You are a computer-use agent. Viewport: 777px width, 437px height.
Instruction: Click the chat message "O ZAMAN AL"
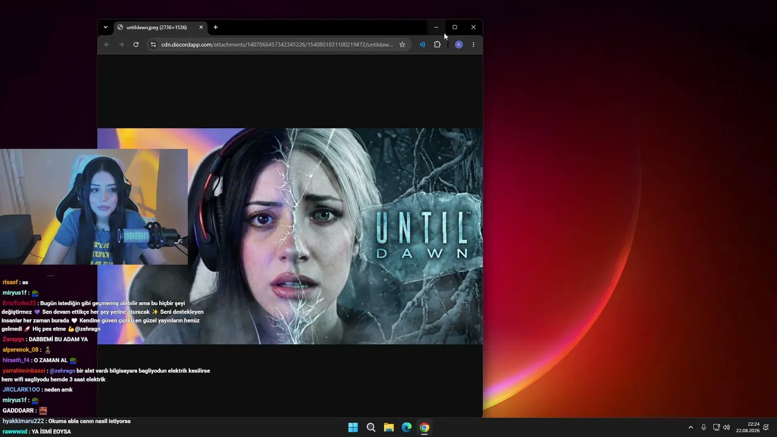[x=50, y=361]
